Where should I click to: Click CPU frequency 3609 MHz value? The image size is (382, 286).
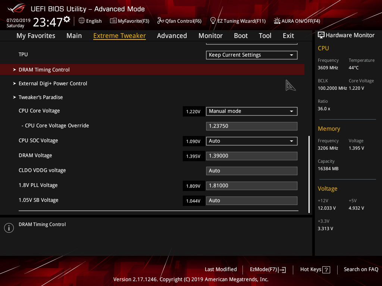328,68
